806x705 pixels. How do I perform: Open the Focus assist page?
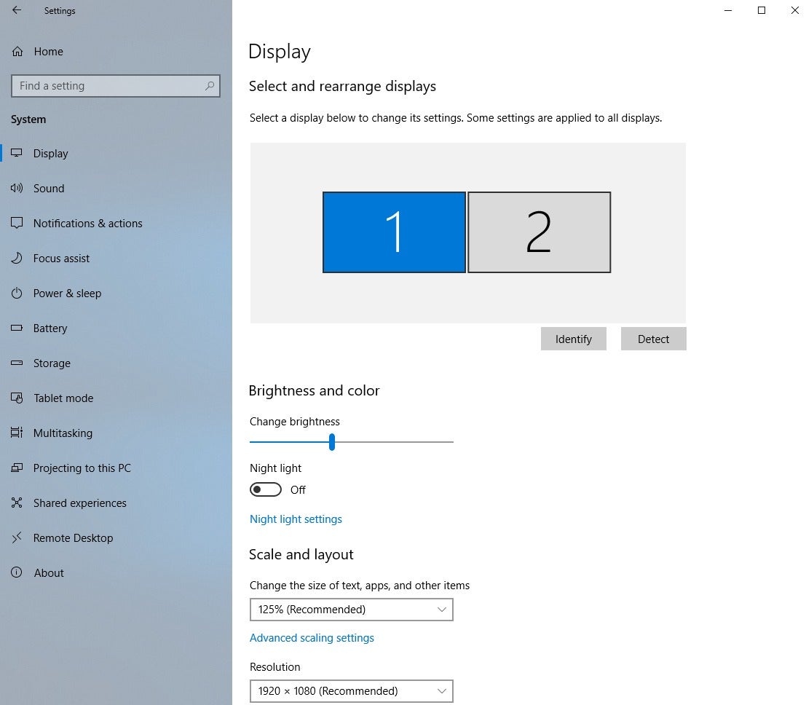61,258
